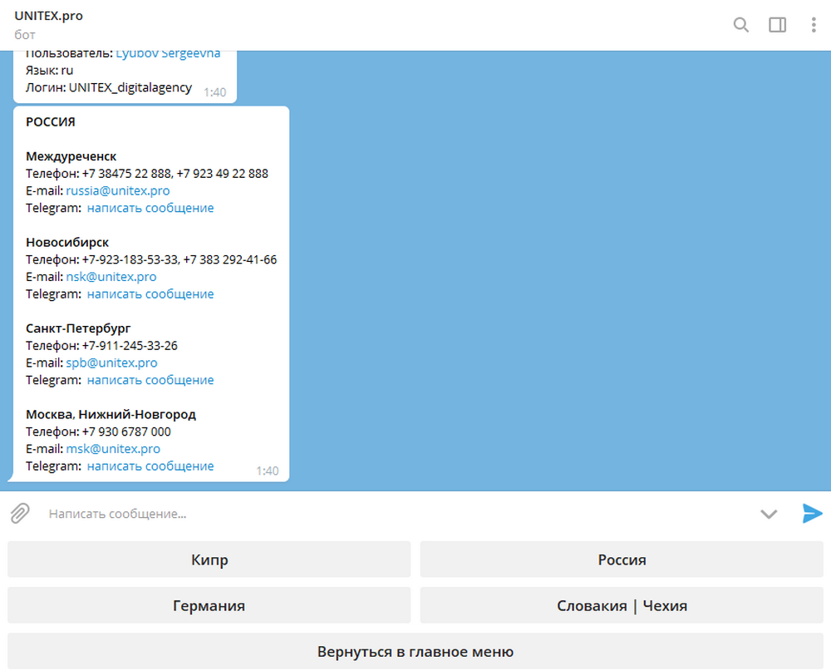Select the 'Германия' keyboard button
Image resolution: width=831 pixels, height=671 pixels.
pos(209,605)
